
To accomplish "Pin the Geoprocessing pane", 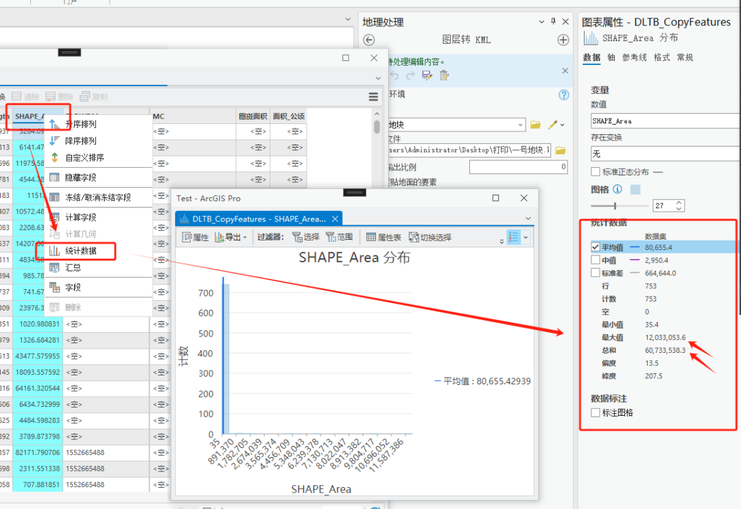I will pos(554,21).
